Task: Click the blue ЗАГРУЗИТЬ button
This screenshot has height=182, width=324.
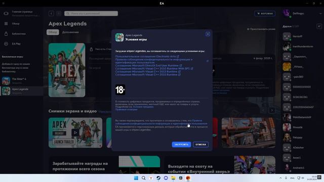Action: click(181, 145)
